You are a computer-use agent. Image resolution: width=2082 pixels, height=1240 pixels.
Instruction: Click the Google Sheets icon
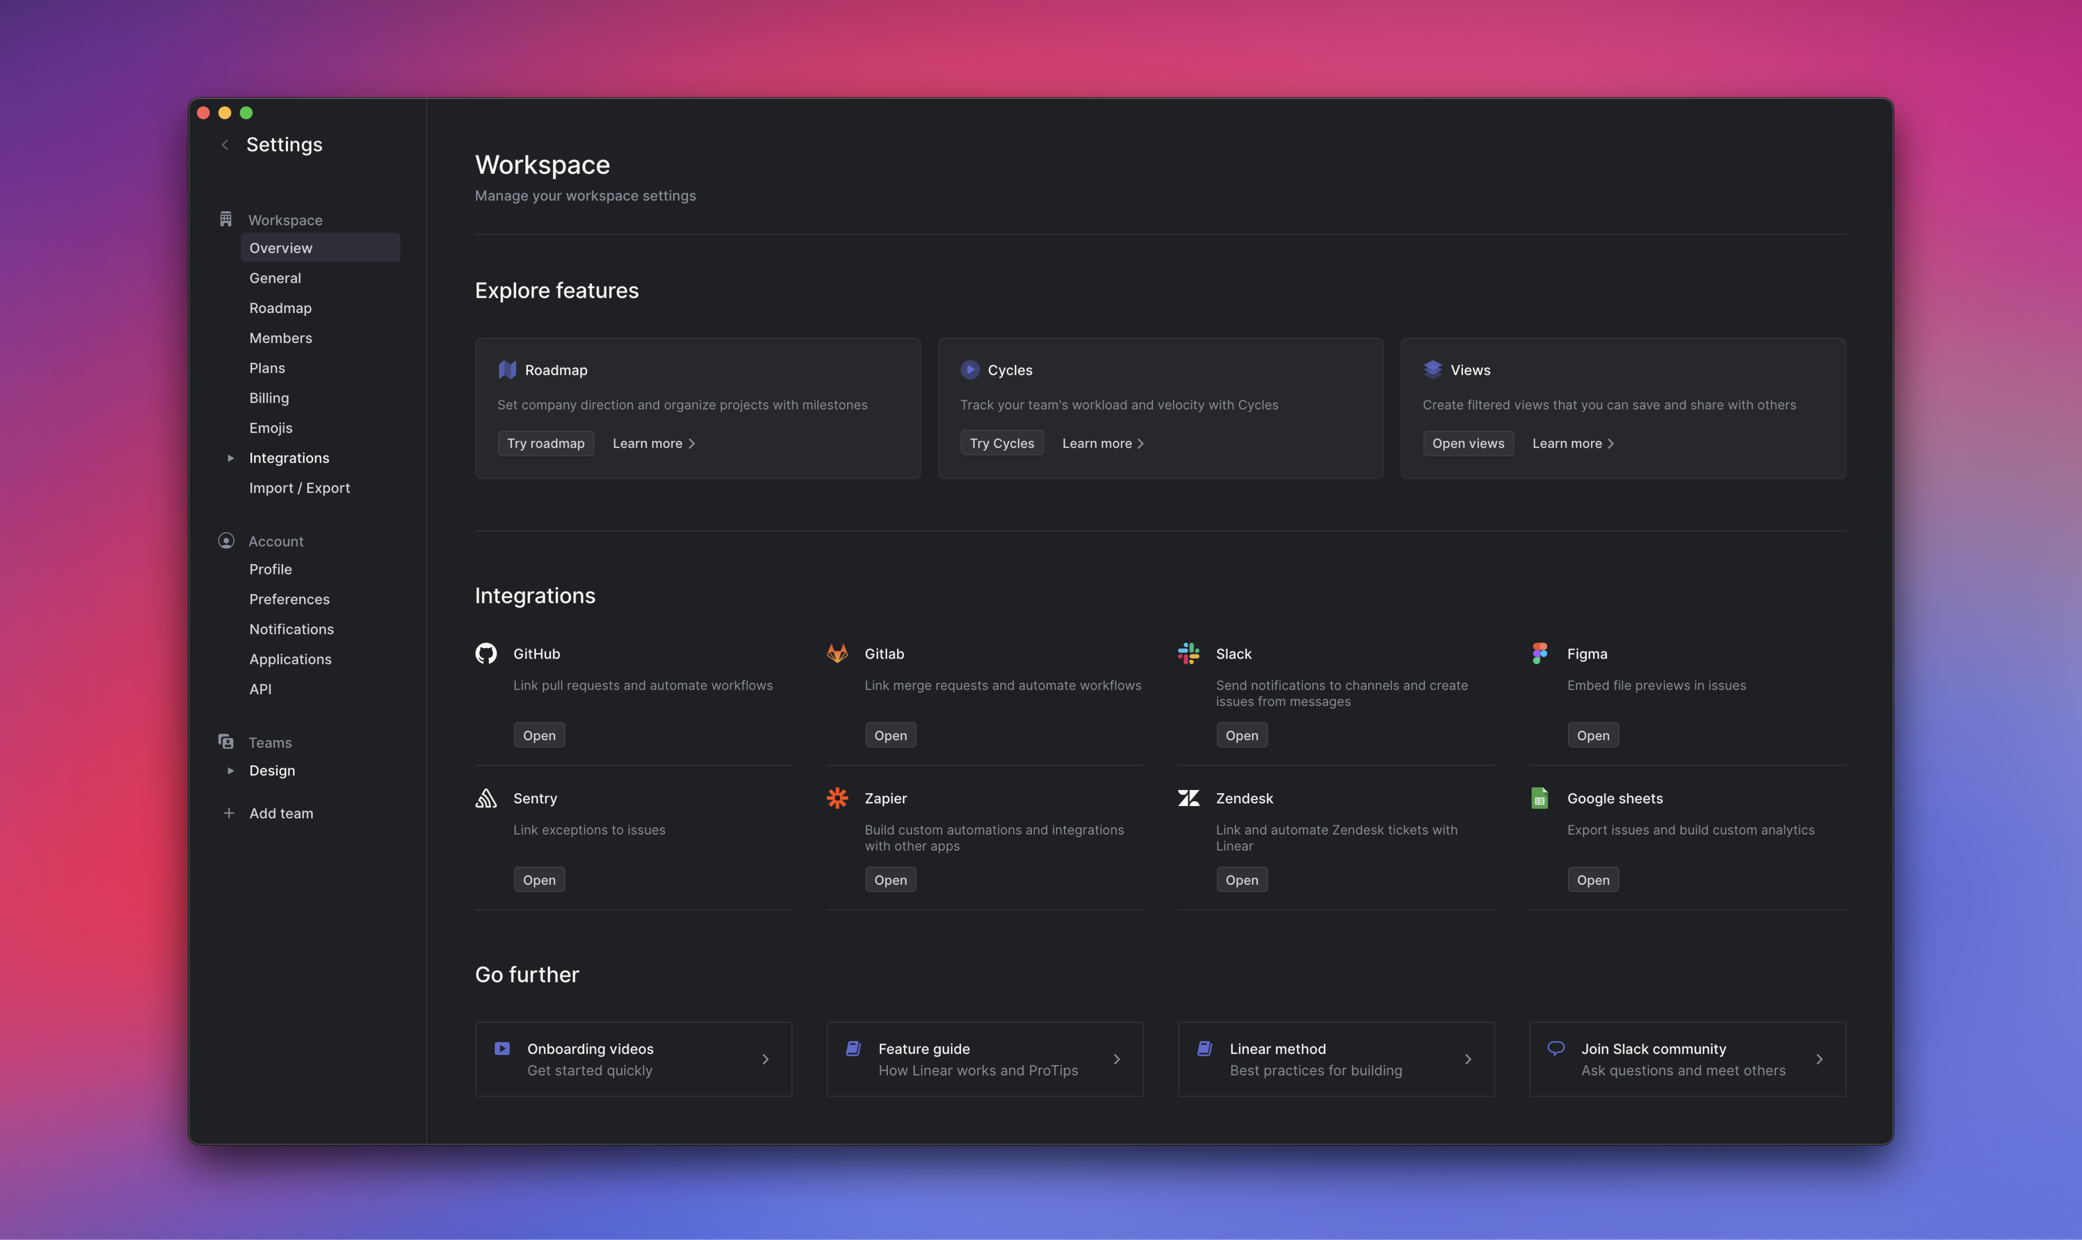point(1539,798)
